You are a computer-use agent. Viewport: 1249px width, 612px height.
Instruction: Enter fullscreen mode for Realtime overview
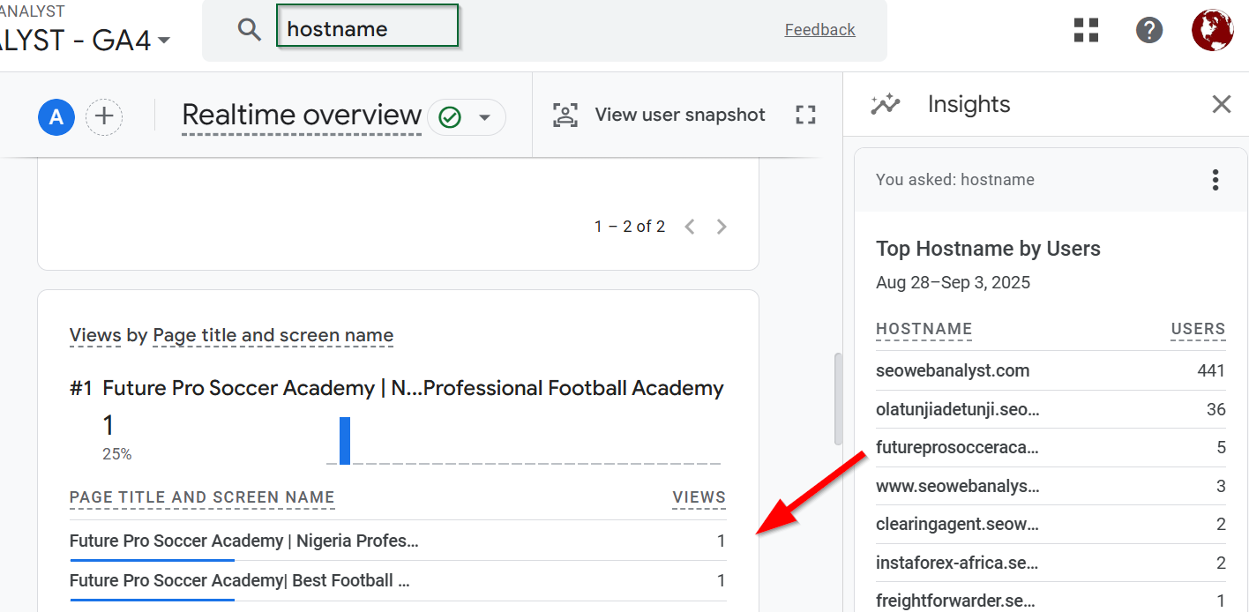click(805, 115)
